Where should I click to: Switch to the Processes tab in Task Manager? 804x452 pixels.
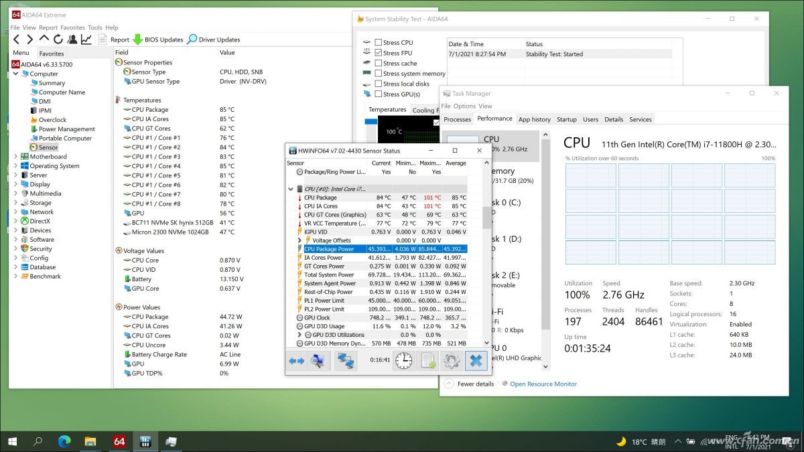tap(457, 119)
